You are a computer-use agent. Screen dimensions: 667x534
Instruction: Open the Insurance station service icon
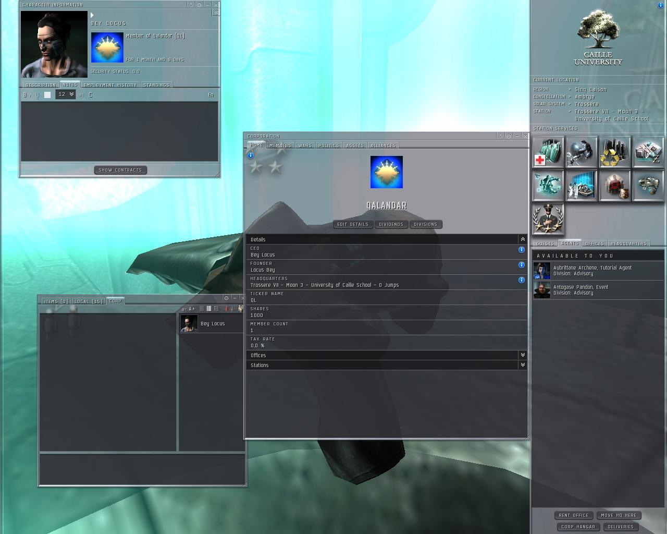tap(648, 185)
